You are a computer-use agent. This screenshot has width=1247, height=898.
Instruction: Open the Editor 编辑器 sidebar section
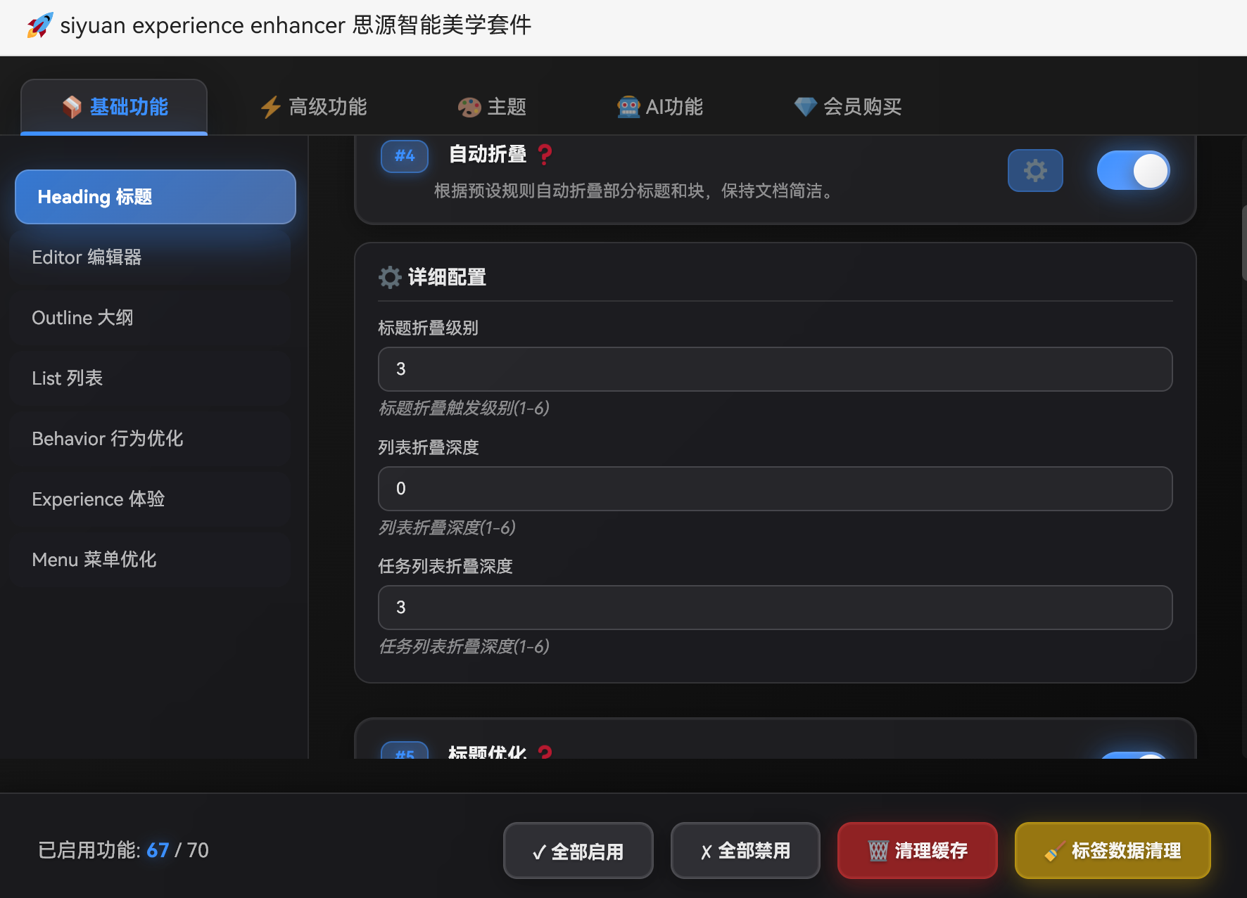coord(151,257)
